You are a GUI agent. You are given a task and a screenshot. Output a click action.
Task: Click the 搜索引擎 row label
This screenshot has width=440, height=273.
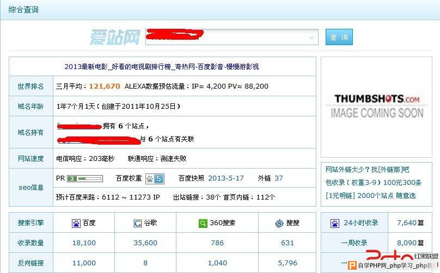(x=31, y=223)
